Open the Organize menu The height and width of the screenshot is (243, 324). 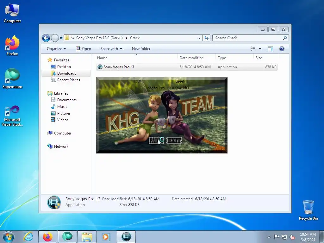coord(56,49)
